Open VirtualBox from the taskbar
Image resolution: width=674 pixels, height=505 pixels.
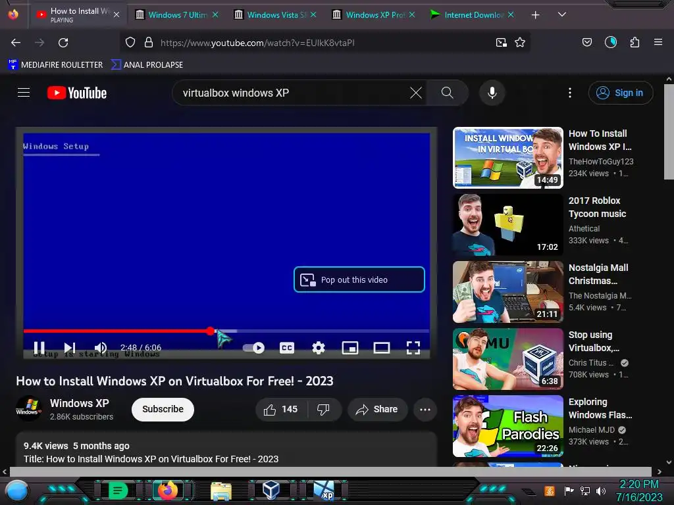271,490
